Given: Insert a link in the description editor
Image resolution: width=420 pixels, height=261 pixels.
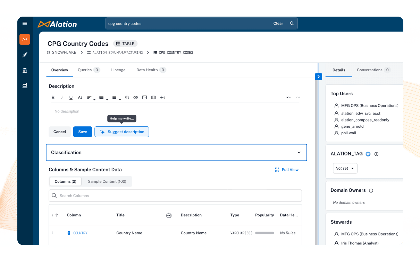Looking at the screenshot, I should pyautogui.click(x=136, y=98).
